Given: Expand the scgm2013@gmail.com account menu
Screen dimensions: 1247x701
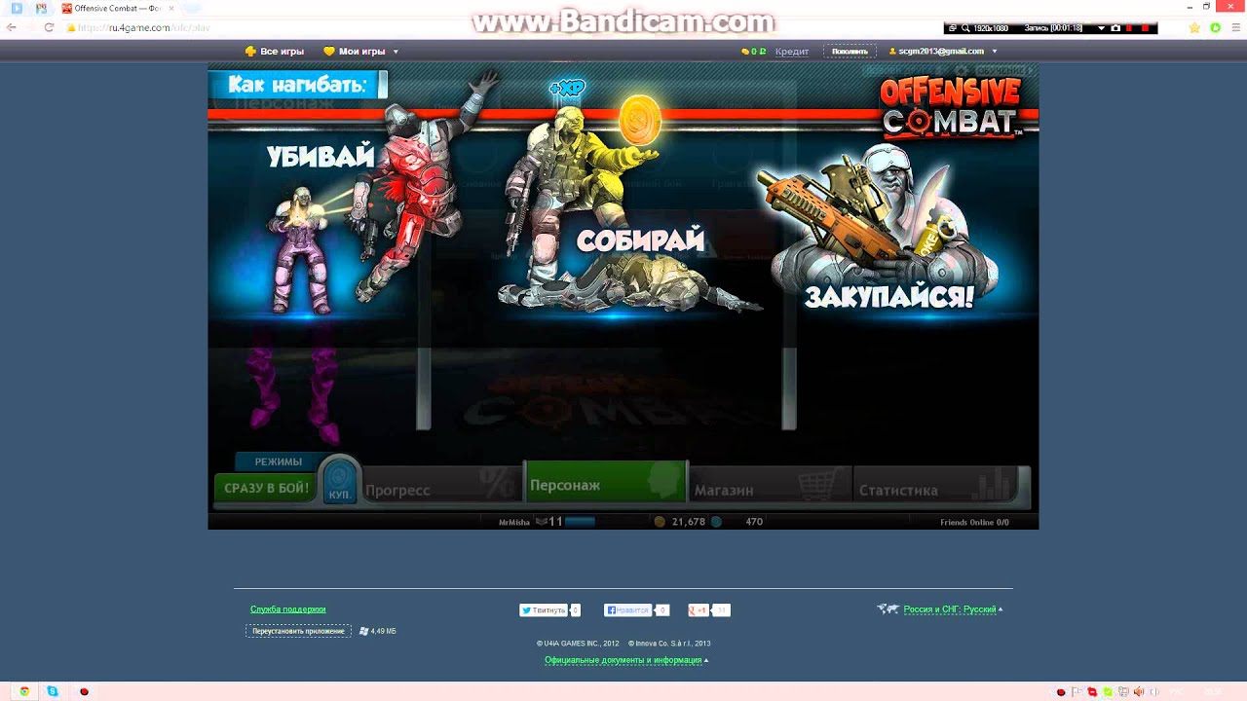Looking at the screenshot, I should (942, 51).
